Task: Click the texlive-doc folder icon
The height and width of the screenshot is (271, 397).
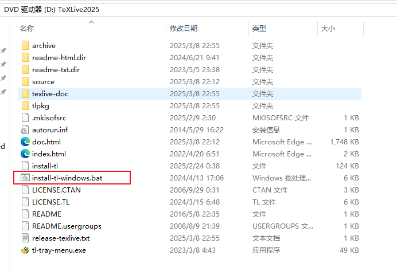Action: coord(25,94)
